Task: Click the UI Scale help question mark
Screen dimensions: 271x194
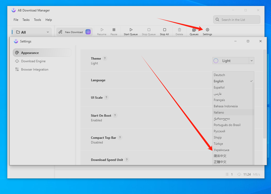Action: pos(106,97)
